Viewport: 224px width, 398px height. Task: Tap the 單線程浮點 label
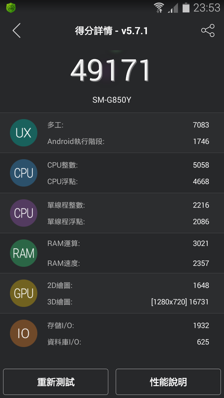(66, 222)
